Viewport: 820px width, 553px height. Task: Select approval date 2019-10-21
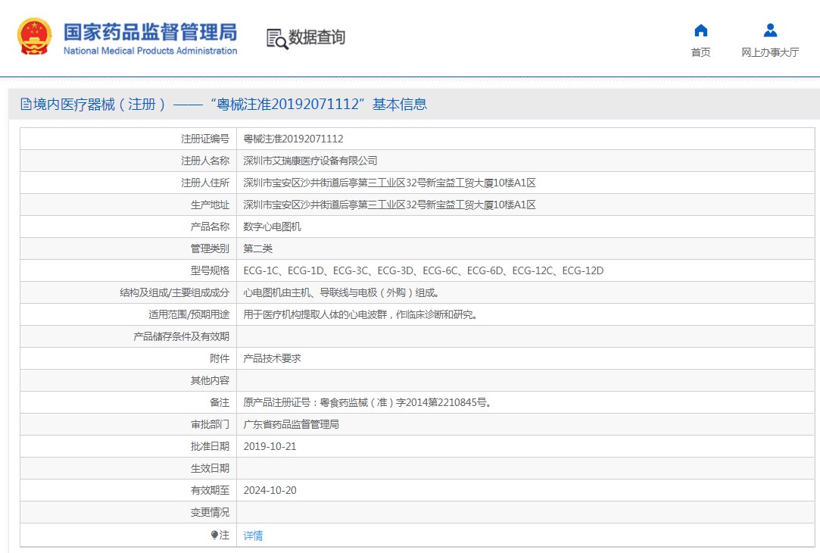click(270, 446)
